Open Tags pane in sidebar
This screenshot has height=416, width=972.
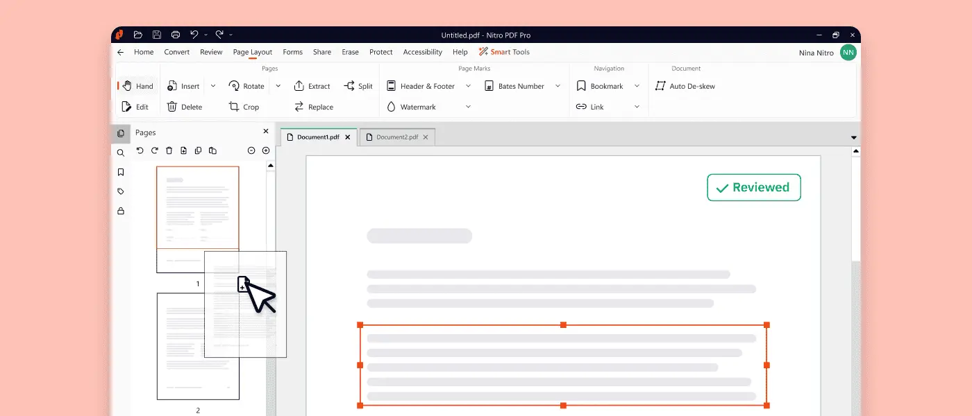(x=121, y=191)
